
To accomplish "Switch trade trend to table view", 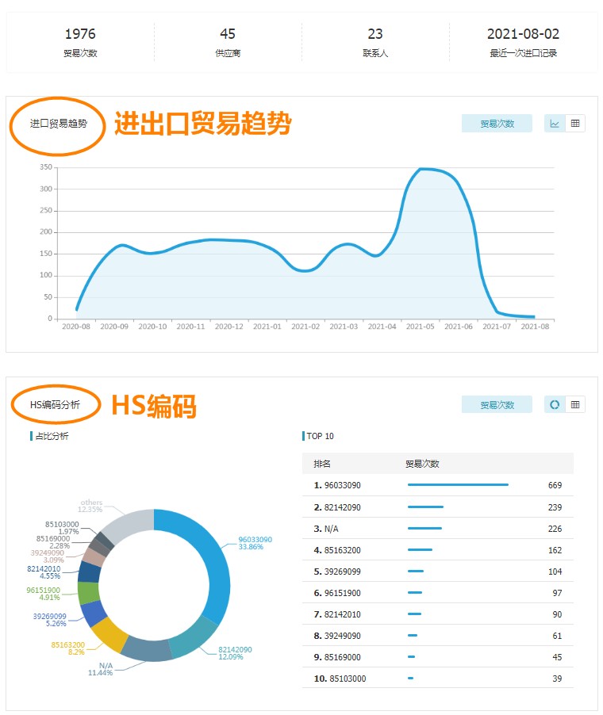I will 575,124.
